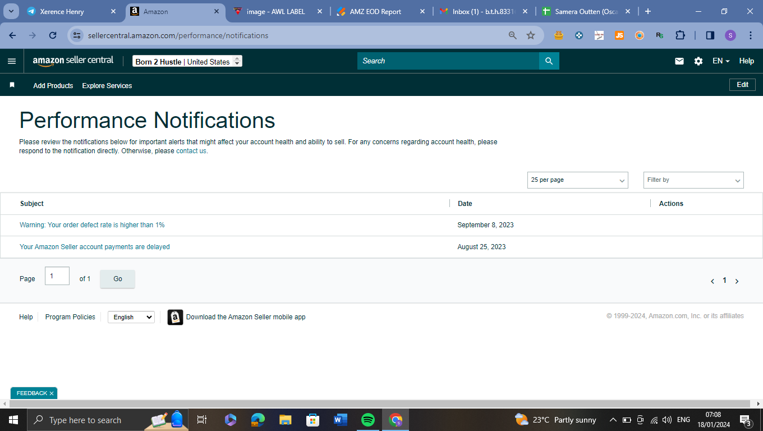Image resolution: width=763 pixels, height=431 pixels.
Task: Open Seller Central settings gear
Action: point(698,61)
